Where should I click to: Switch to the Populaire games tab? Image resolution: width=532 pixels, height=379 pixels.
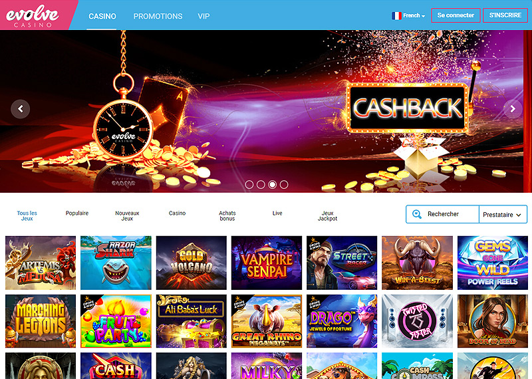click(77, 213)
